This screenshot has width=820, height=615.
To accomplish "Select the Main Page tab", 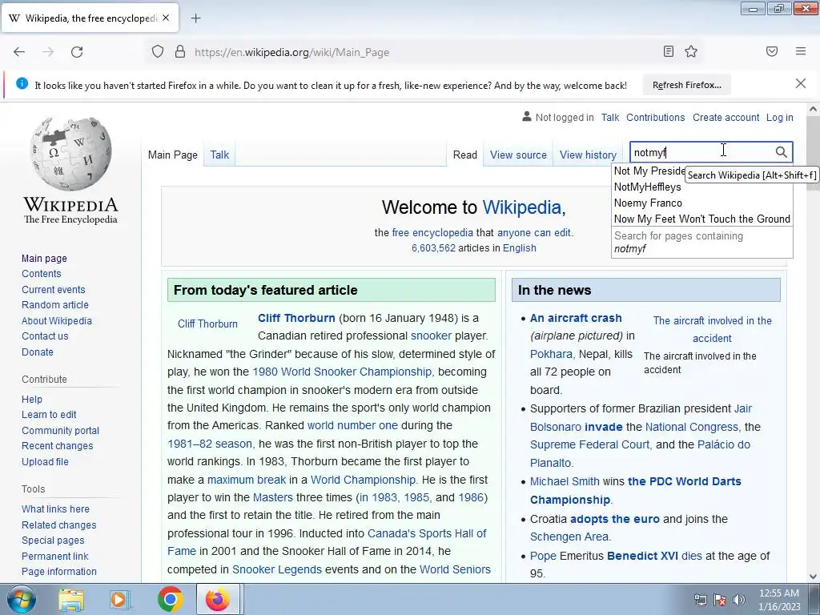I will [x=173, y=155].
